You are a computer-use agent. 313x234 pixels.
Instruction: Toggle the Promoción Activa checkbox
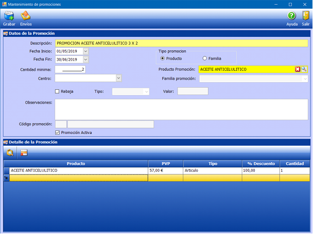click(x=58, y=132)
